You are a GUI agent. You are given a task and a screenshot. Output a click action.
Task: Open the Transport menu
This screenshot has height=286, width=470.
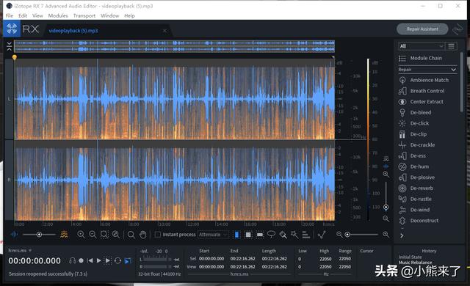pos(84,15)
